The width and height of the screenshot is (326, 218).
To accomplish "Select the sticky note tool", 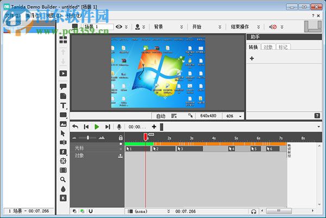I will [63, 96].
